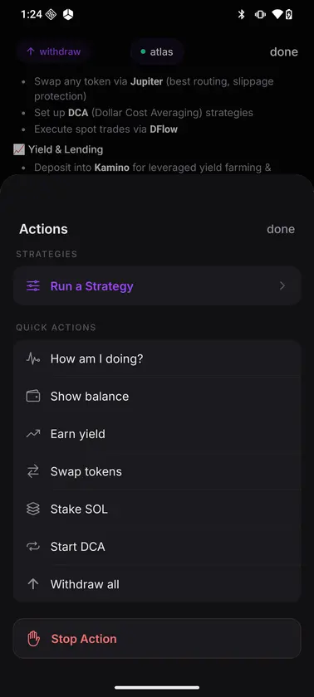This screenshot has width=314, height=697.
Task: Tap the sliders icon in Run a Strategy
Action: pyautogui.click(x=33, y=285)
